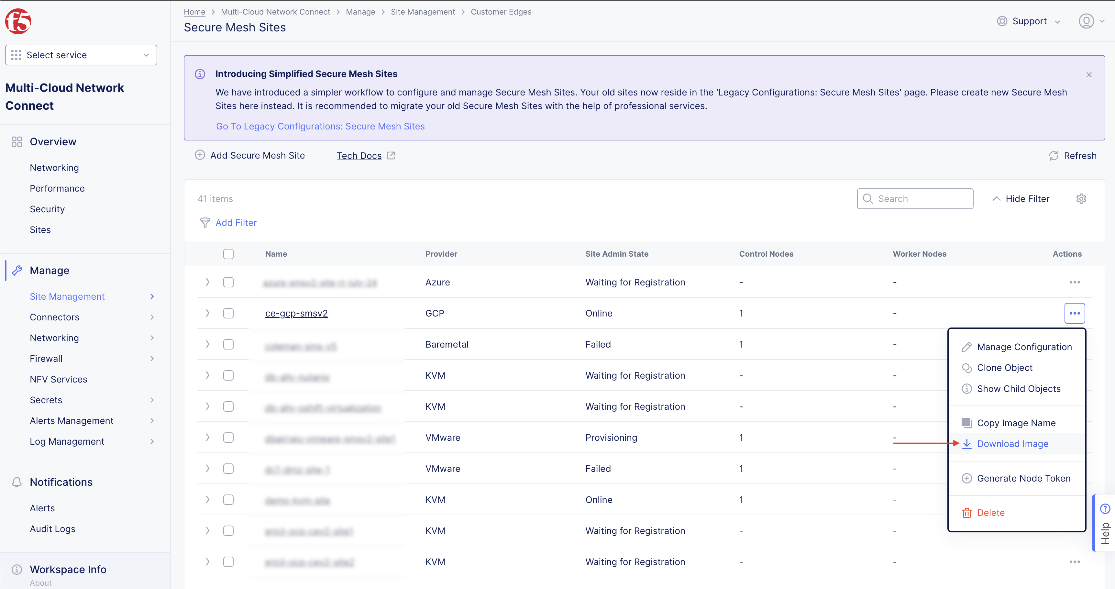This screenshot has width=1115, height=589.
Task: Choose Download Image from the context menu
Action: [1012, 444]
